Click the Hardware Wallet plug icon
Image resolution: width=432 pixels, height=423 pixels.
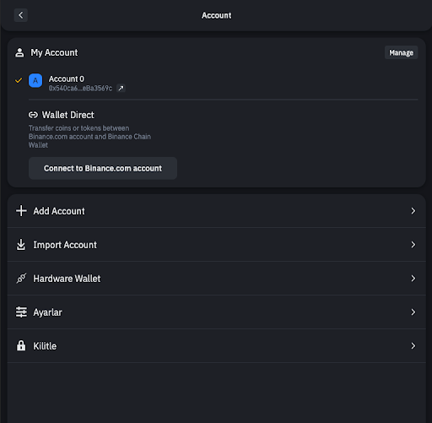pyautogui.click(x=21, y=279)
